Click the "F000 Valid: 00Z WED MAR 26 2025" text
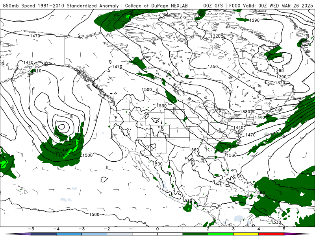The image size is (315, 236). click(271, 6)
